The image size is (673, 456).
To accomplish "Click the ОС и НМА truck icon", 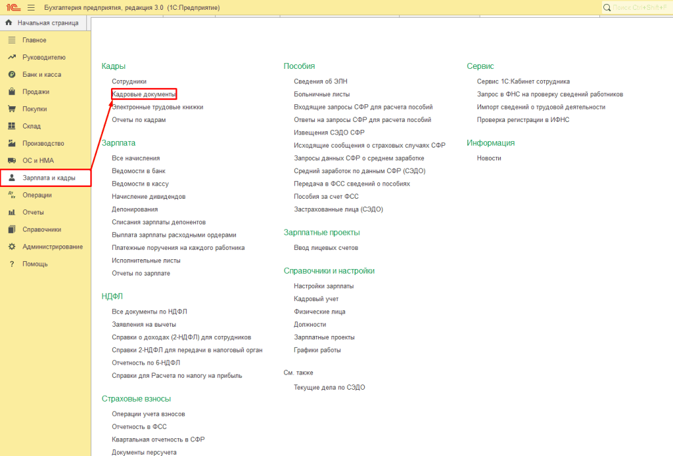I will [x=11, y=160].
